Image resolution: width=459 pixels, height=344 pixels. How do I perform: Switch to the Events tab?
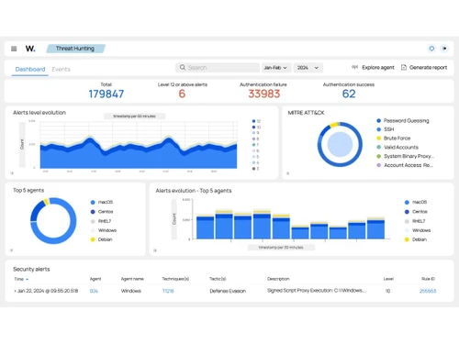pyautogui.click(x=61, y=69)
